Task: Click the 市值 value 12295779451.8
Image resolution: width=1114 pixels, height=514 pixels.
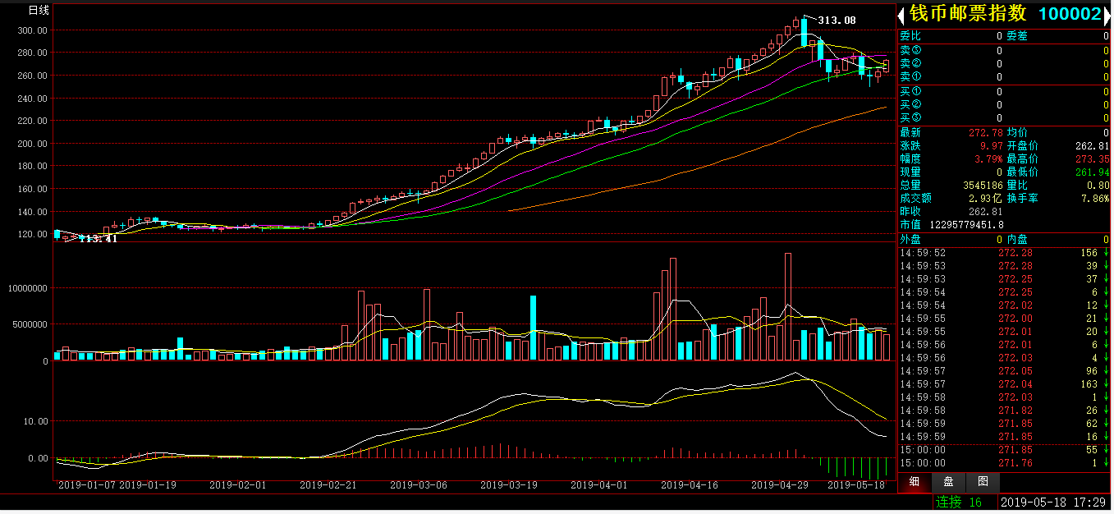Action: click(966, 224)
